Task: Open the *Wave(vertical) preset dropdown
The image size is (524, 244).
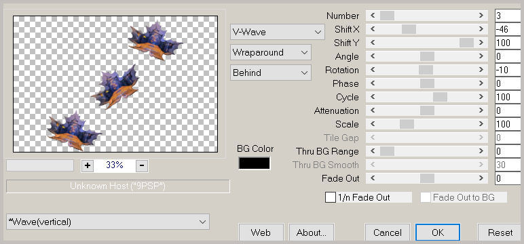Action: [108, 222]
